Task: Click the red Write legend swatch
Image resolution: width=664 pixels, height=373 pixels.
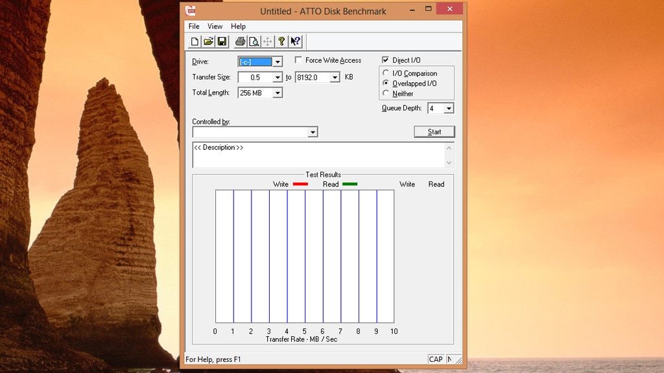Action: [300, 184]
